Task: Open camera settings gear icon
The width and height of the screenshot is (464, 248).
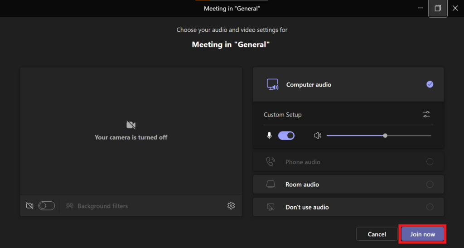Action: (x=231, y=205)
